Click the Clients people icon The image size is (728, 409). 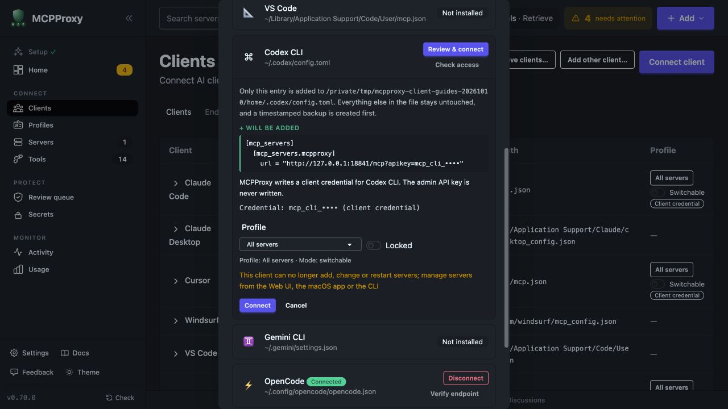(x=18, y=108)
